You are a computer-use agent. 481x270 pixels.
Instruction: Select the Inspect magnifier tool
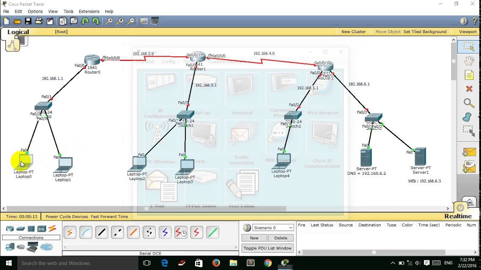[469, 103]
